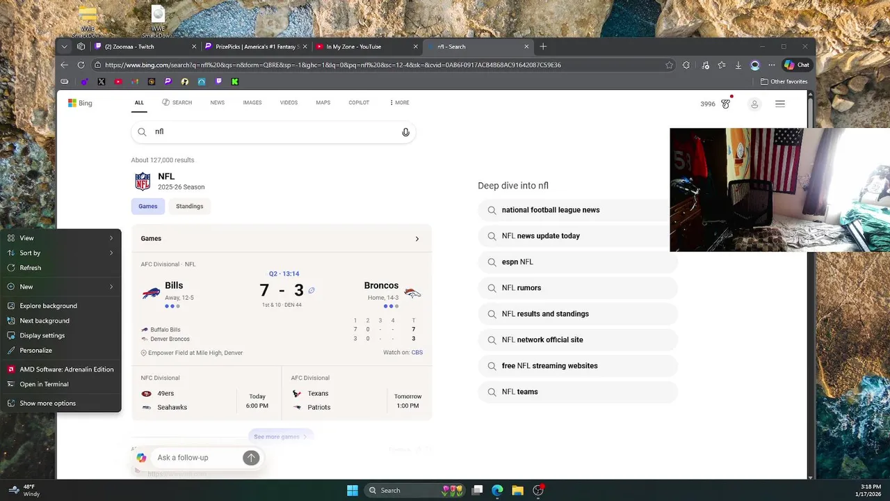Screen dimensions: 890x501
Task: Open the MORE dropdown in Bing navigation
Action: (399, 103)
